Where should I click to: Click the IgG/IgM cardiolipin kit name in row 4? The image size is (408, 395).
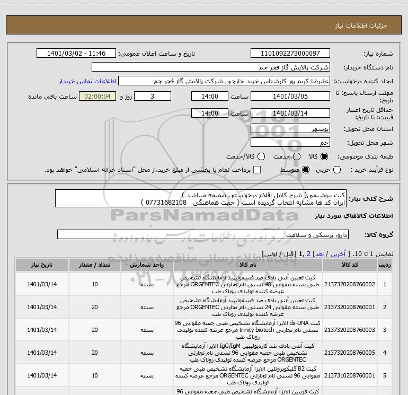pos(248,353)
